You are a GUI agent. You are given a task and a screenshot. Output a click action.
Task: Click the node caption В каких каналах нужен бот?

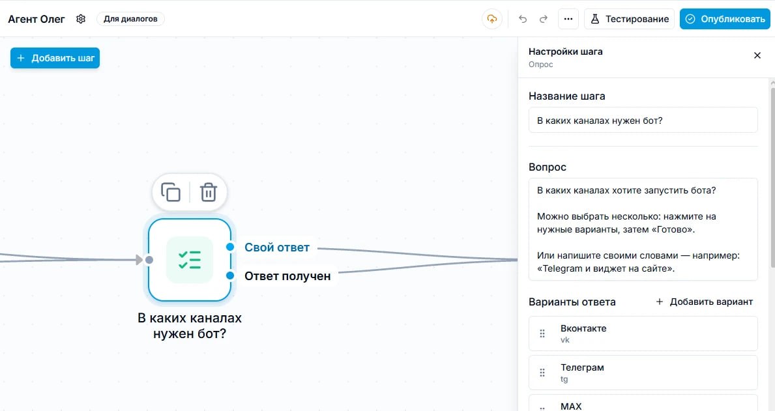click(190, 326)
